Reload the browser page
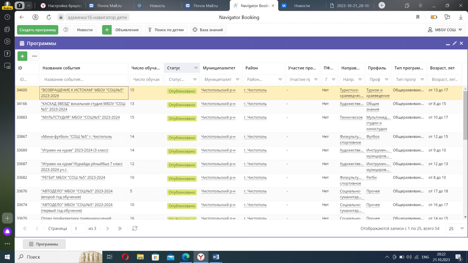Screen dimensions: 468x263 [49, 17]
